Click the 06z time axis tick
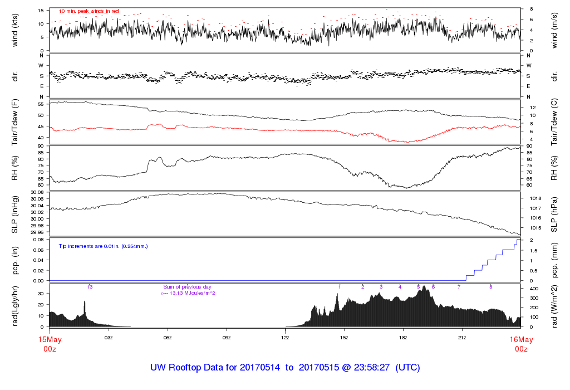This screenshot has height=390, width=570. pos(168,338)
